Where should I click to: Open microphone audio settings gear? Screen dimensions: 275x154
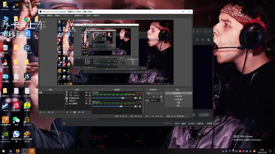[140, 106]
